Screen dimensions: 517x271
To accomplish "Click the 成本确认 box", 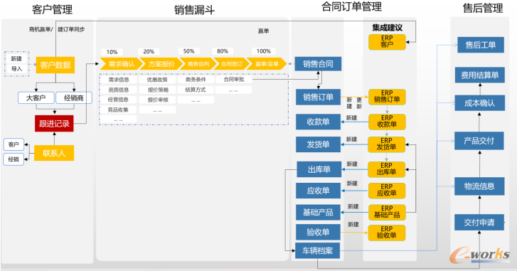I will [x=480, y=103].
